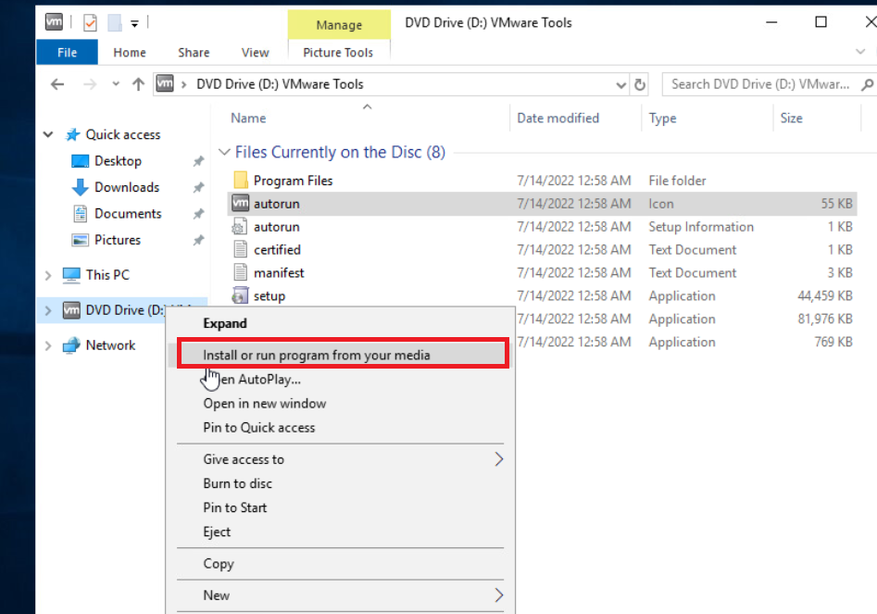
Task: Expand the Network tree node
Action: [48, 345]
